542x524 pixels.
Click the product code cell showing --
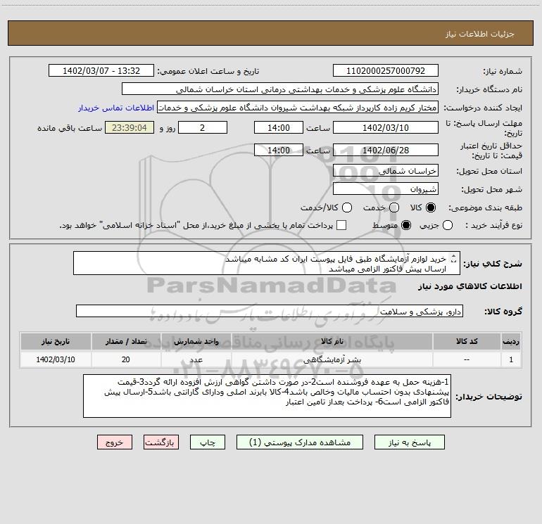467,359
